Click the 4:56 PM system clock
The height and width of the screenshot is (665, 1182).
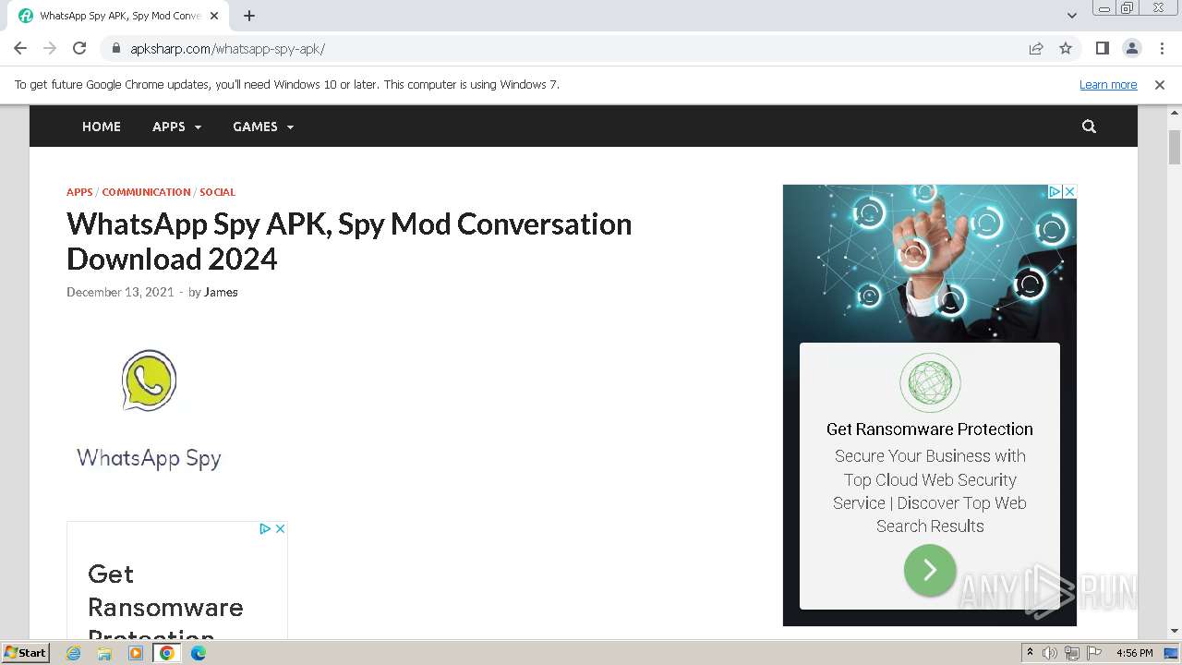(x=1134, y=653)
